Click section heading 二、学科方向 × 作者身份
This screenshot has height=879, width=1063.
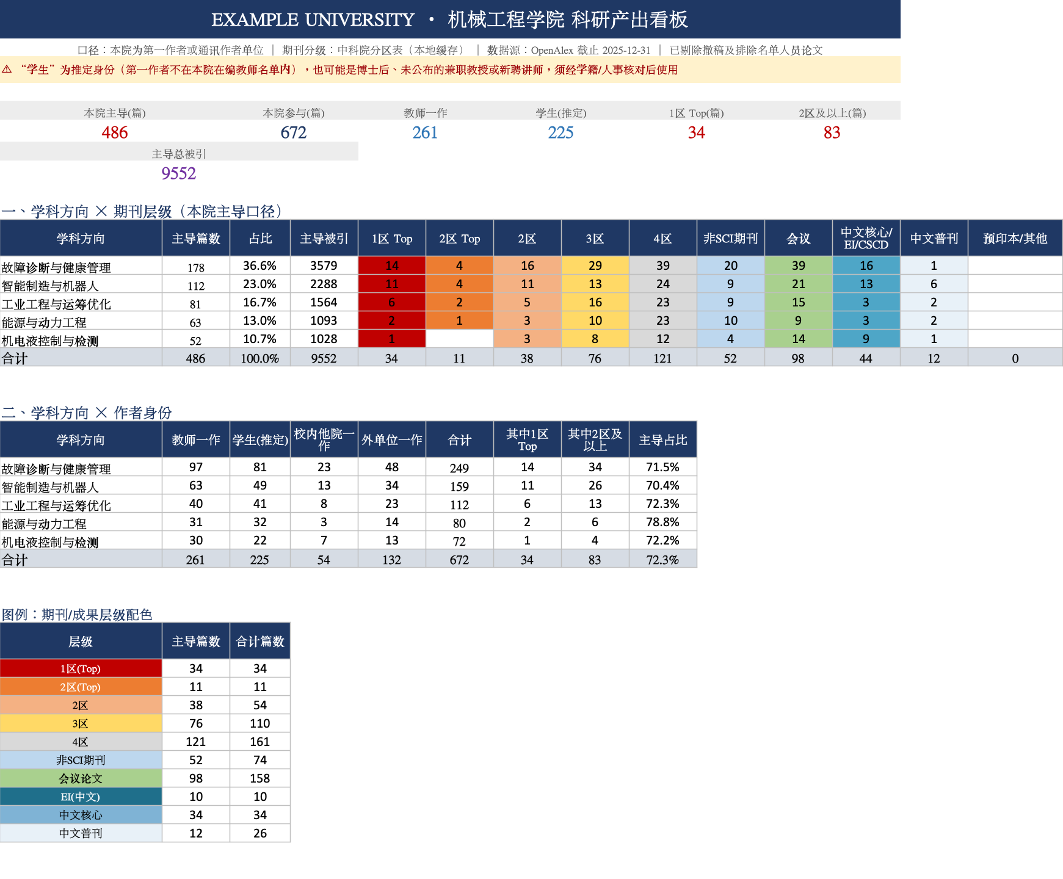click(x=87, y=413)
